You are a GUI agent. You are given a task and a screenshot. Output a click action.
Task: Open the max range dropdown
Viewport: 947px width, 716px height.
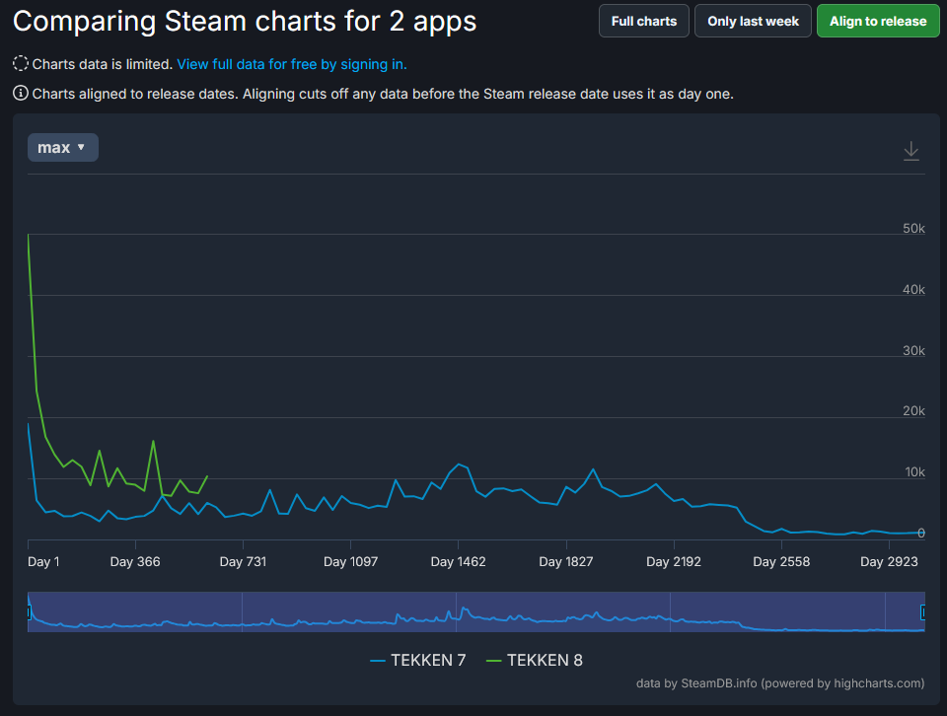click(x=62, y=147)
